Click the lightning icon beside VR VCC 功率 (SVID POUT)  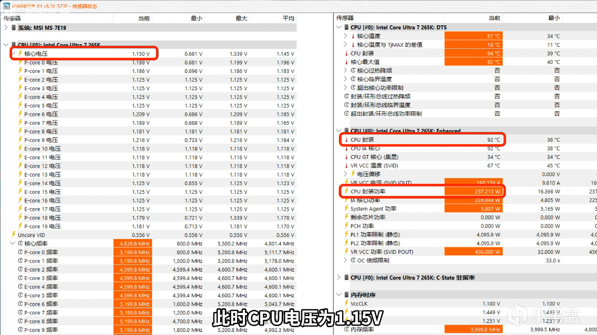[346, 252]
